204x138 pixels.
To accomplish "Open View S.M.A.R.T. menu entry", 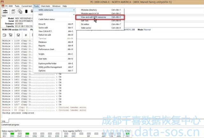I will click(45, 31).
